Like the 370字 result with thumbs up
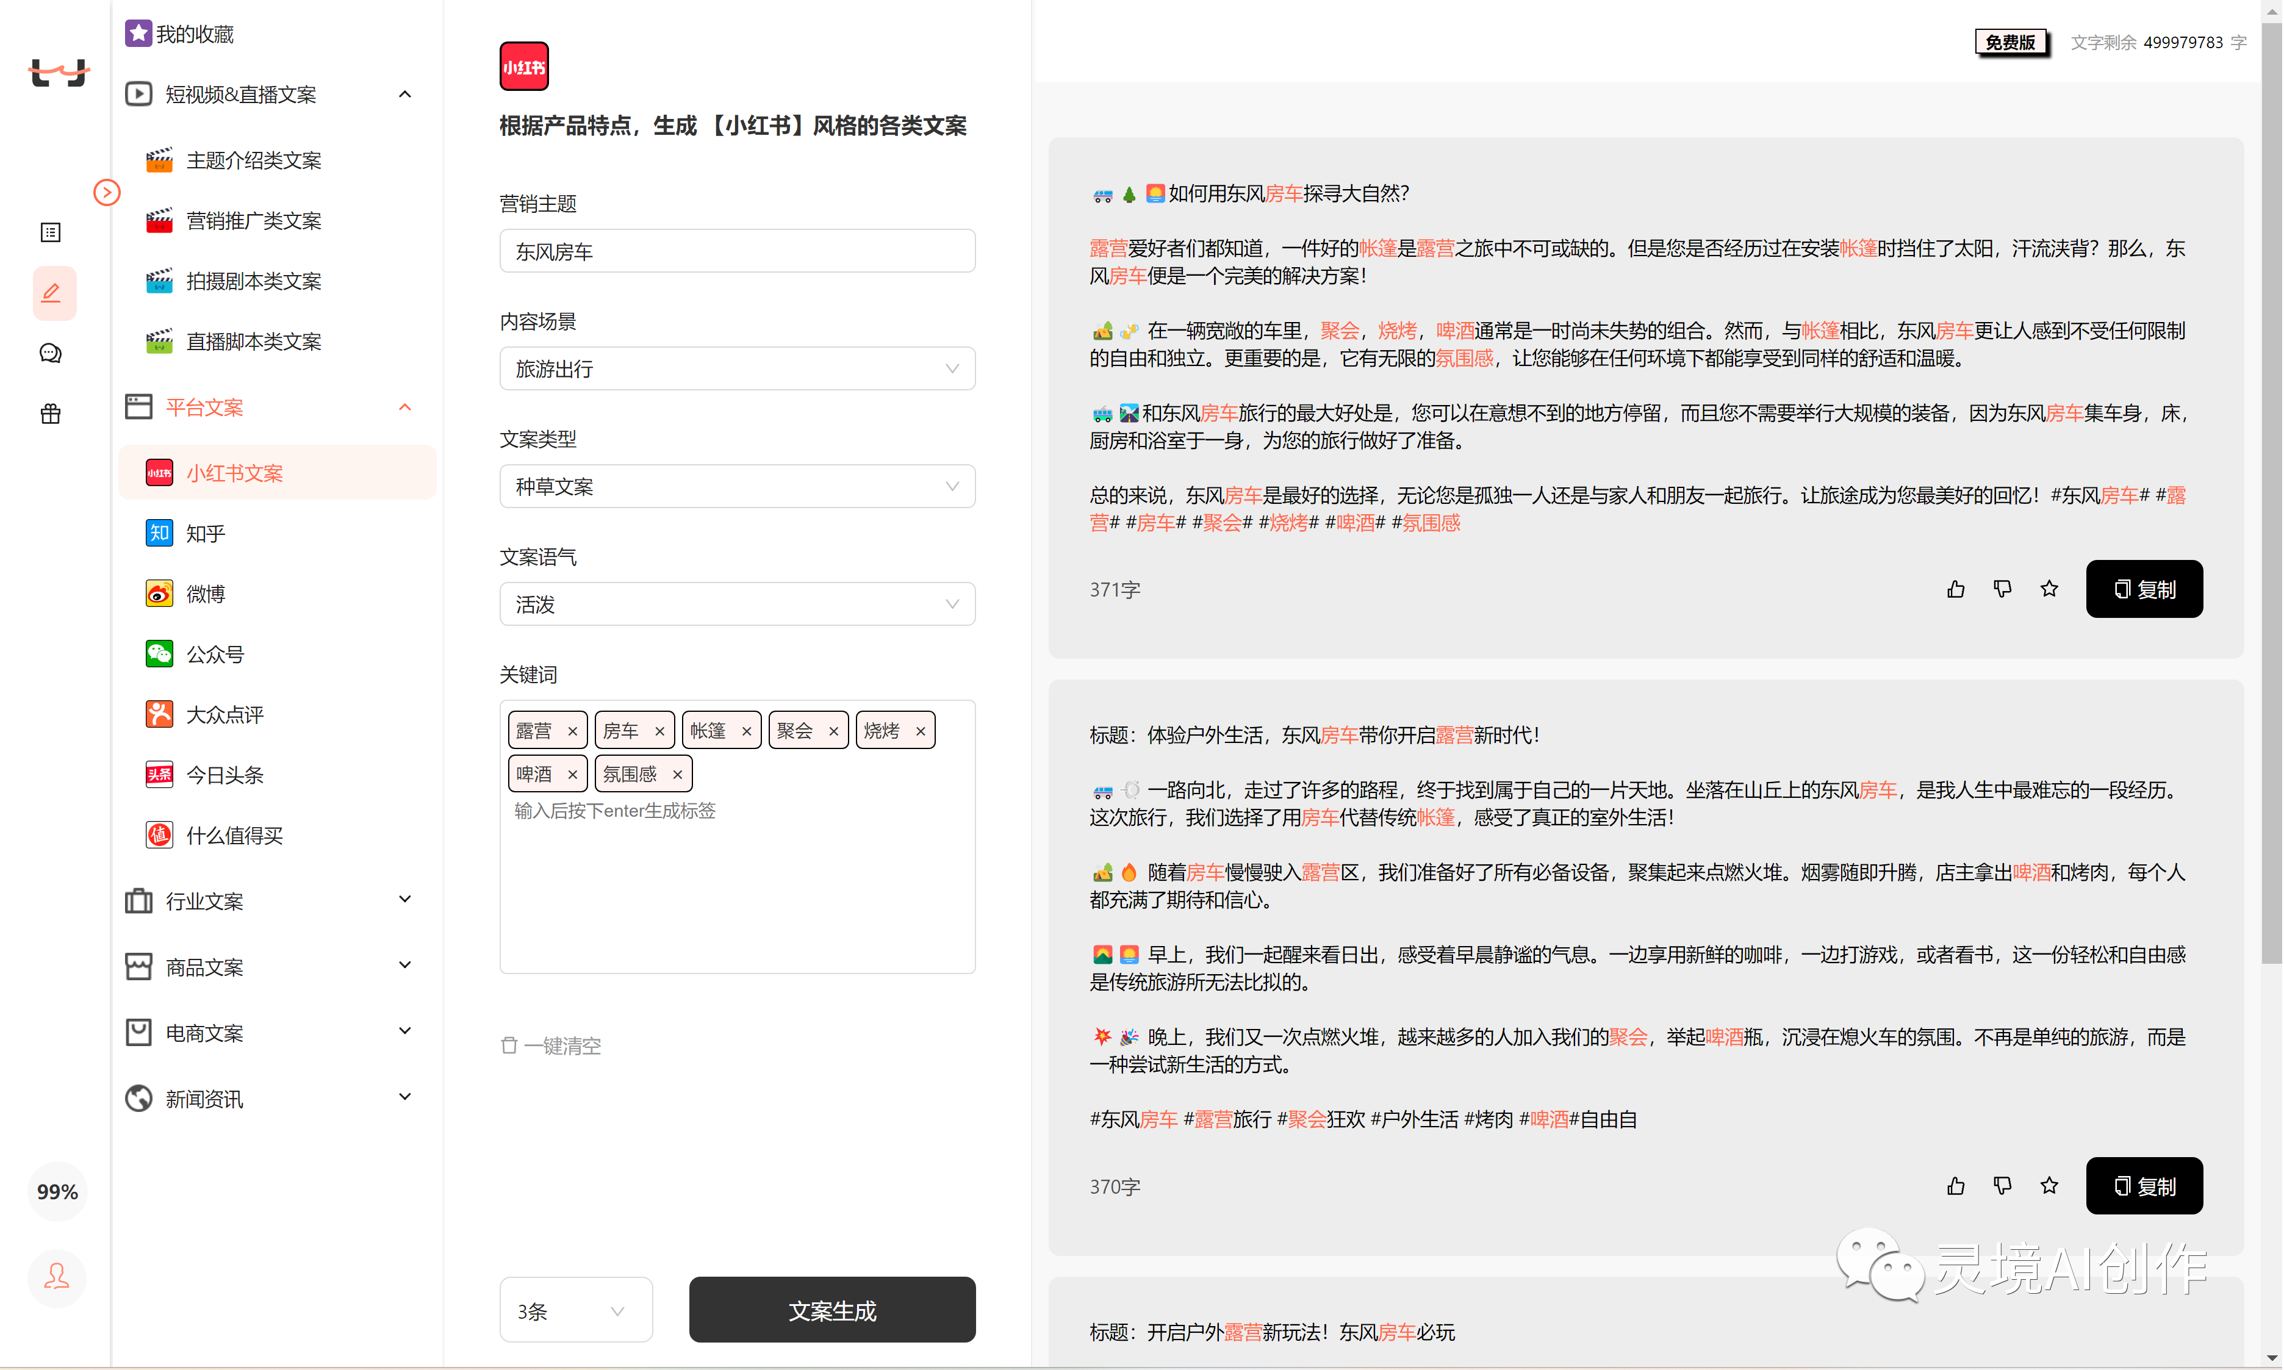The image size is (2284, 1370). click(x=1955, y=1186)
